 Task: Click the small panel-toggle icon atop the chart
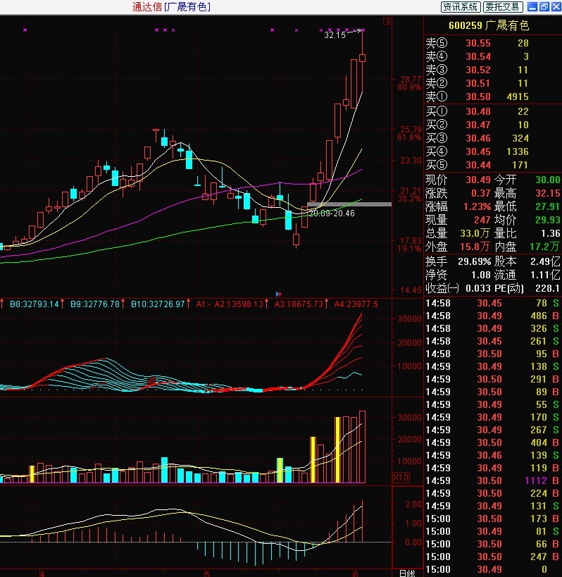tap(386, 21)
